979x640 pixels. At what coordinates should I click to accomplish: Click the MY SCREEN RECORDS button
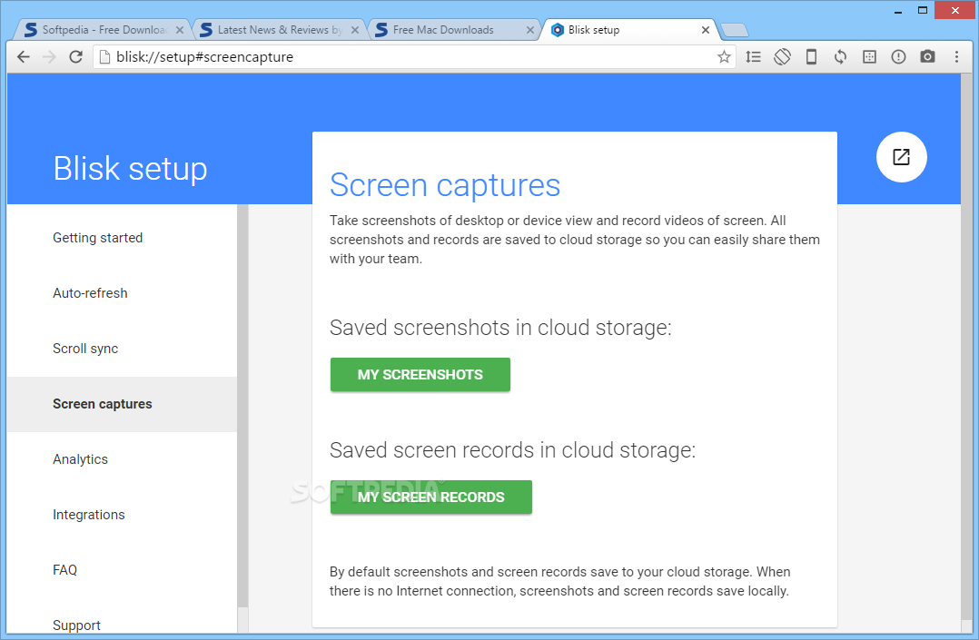click(430, 497)
